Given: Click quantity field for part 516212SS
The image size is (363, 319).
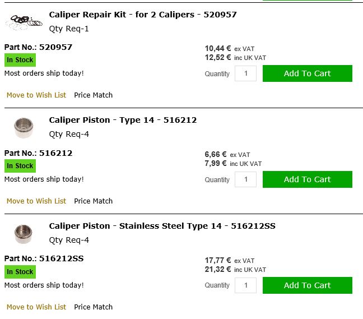Looking at the screenshot, I should pyautogui.click(x=245, y=285).
